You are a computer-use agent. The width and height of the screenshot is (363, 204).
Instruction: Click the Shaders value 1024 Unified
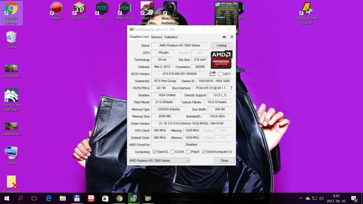pos(167,95)
